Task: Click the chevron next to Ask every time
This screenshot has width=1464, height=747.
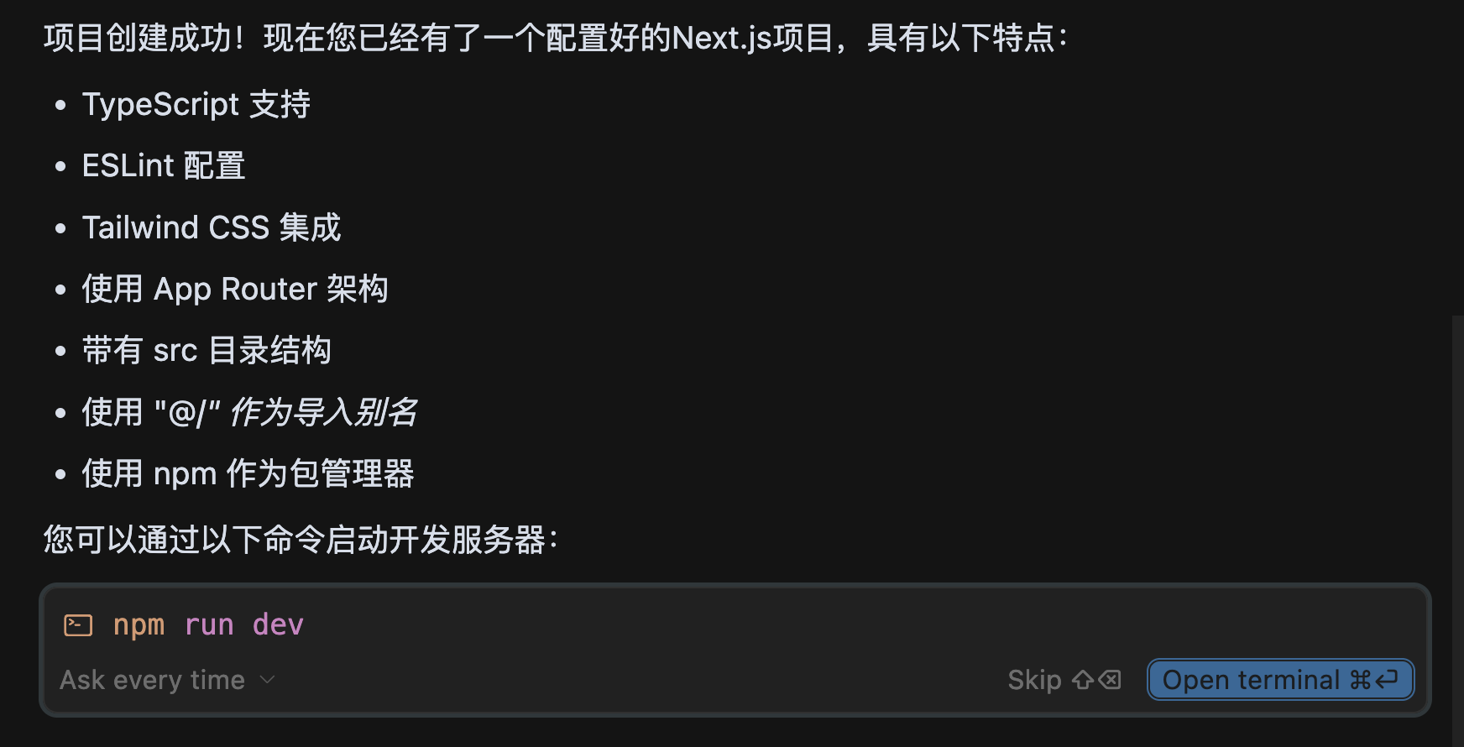Action: click(268, 680)
